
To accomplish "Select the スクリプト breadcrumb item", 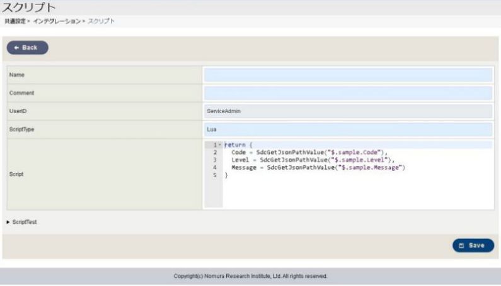I will pyautogui.click(x=101, y=21).
